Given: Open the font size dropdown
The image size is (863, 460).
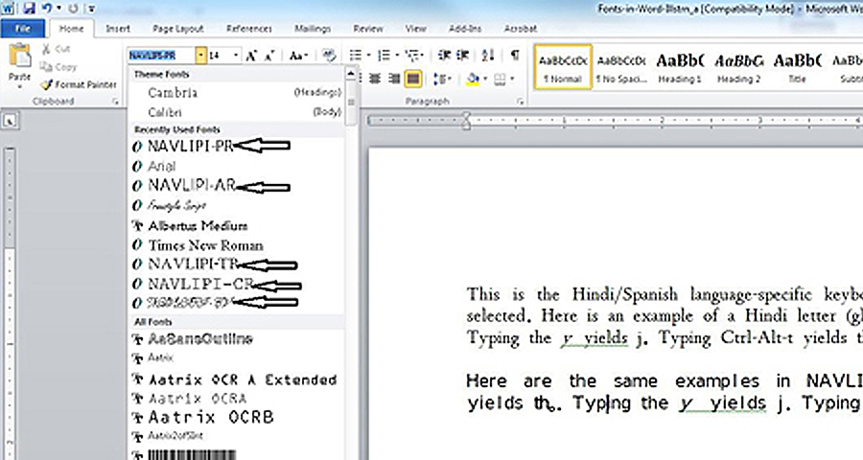Looking at the screenshot, I should click(236, 56).
